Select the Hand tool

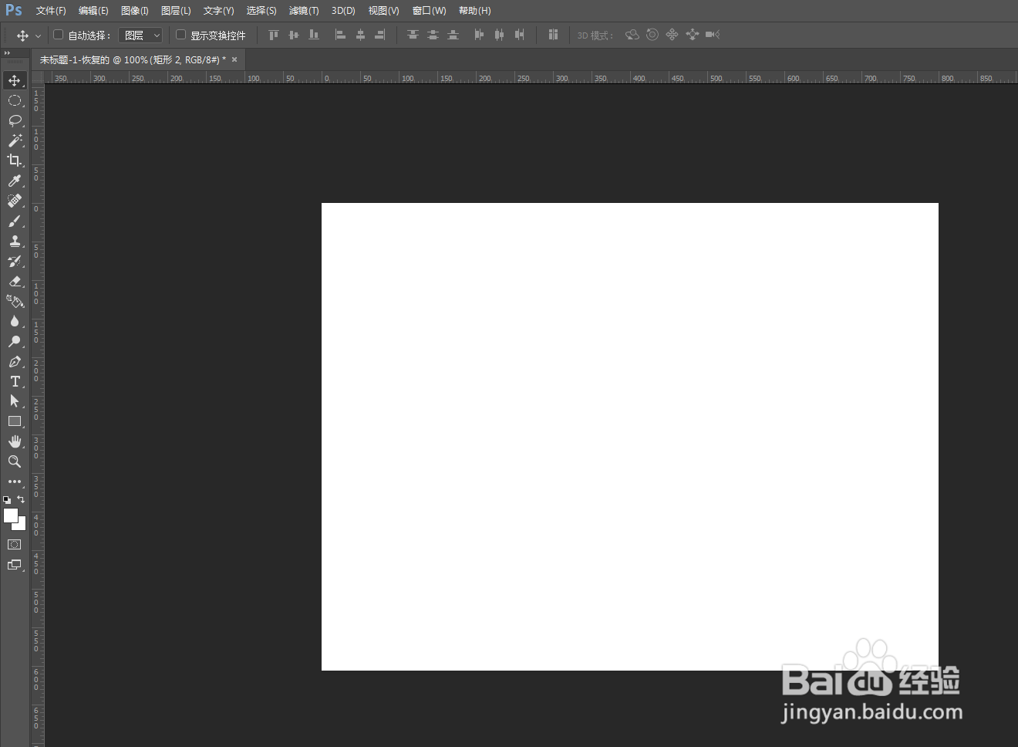click(x=15, y=441)
